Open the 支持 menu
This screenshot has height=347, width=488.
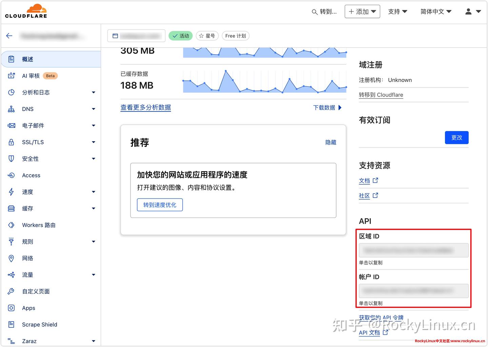point(397,11)
